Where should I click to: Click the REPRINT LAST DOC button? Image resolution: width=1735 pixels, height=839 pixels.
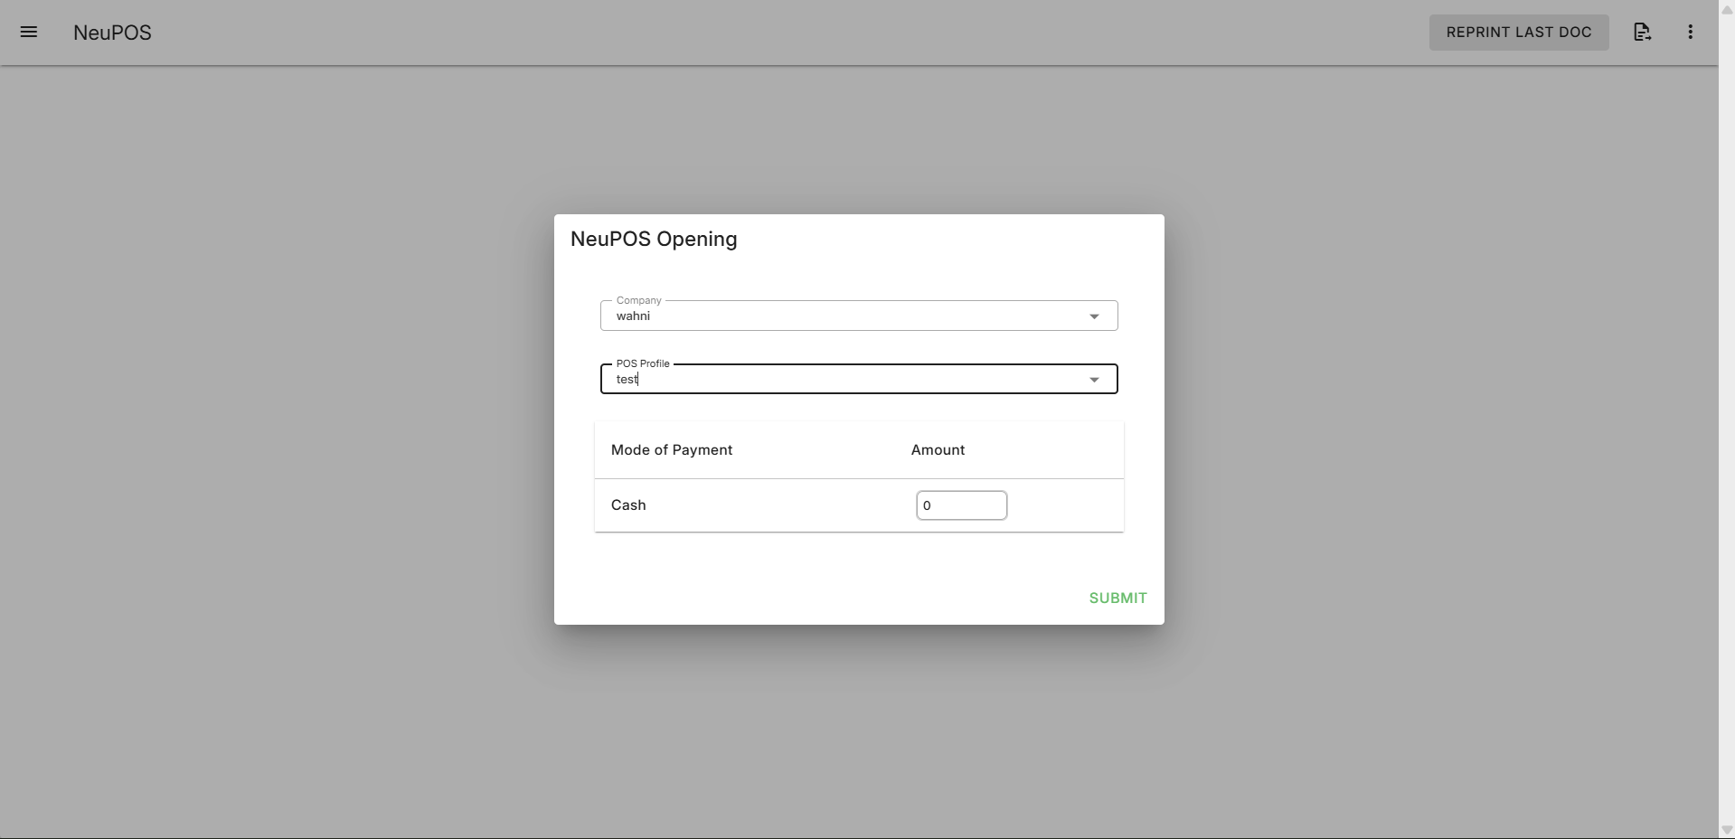(1518, 33)
